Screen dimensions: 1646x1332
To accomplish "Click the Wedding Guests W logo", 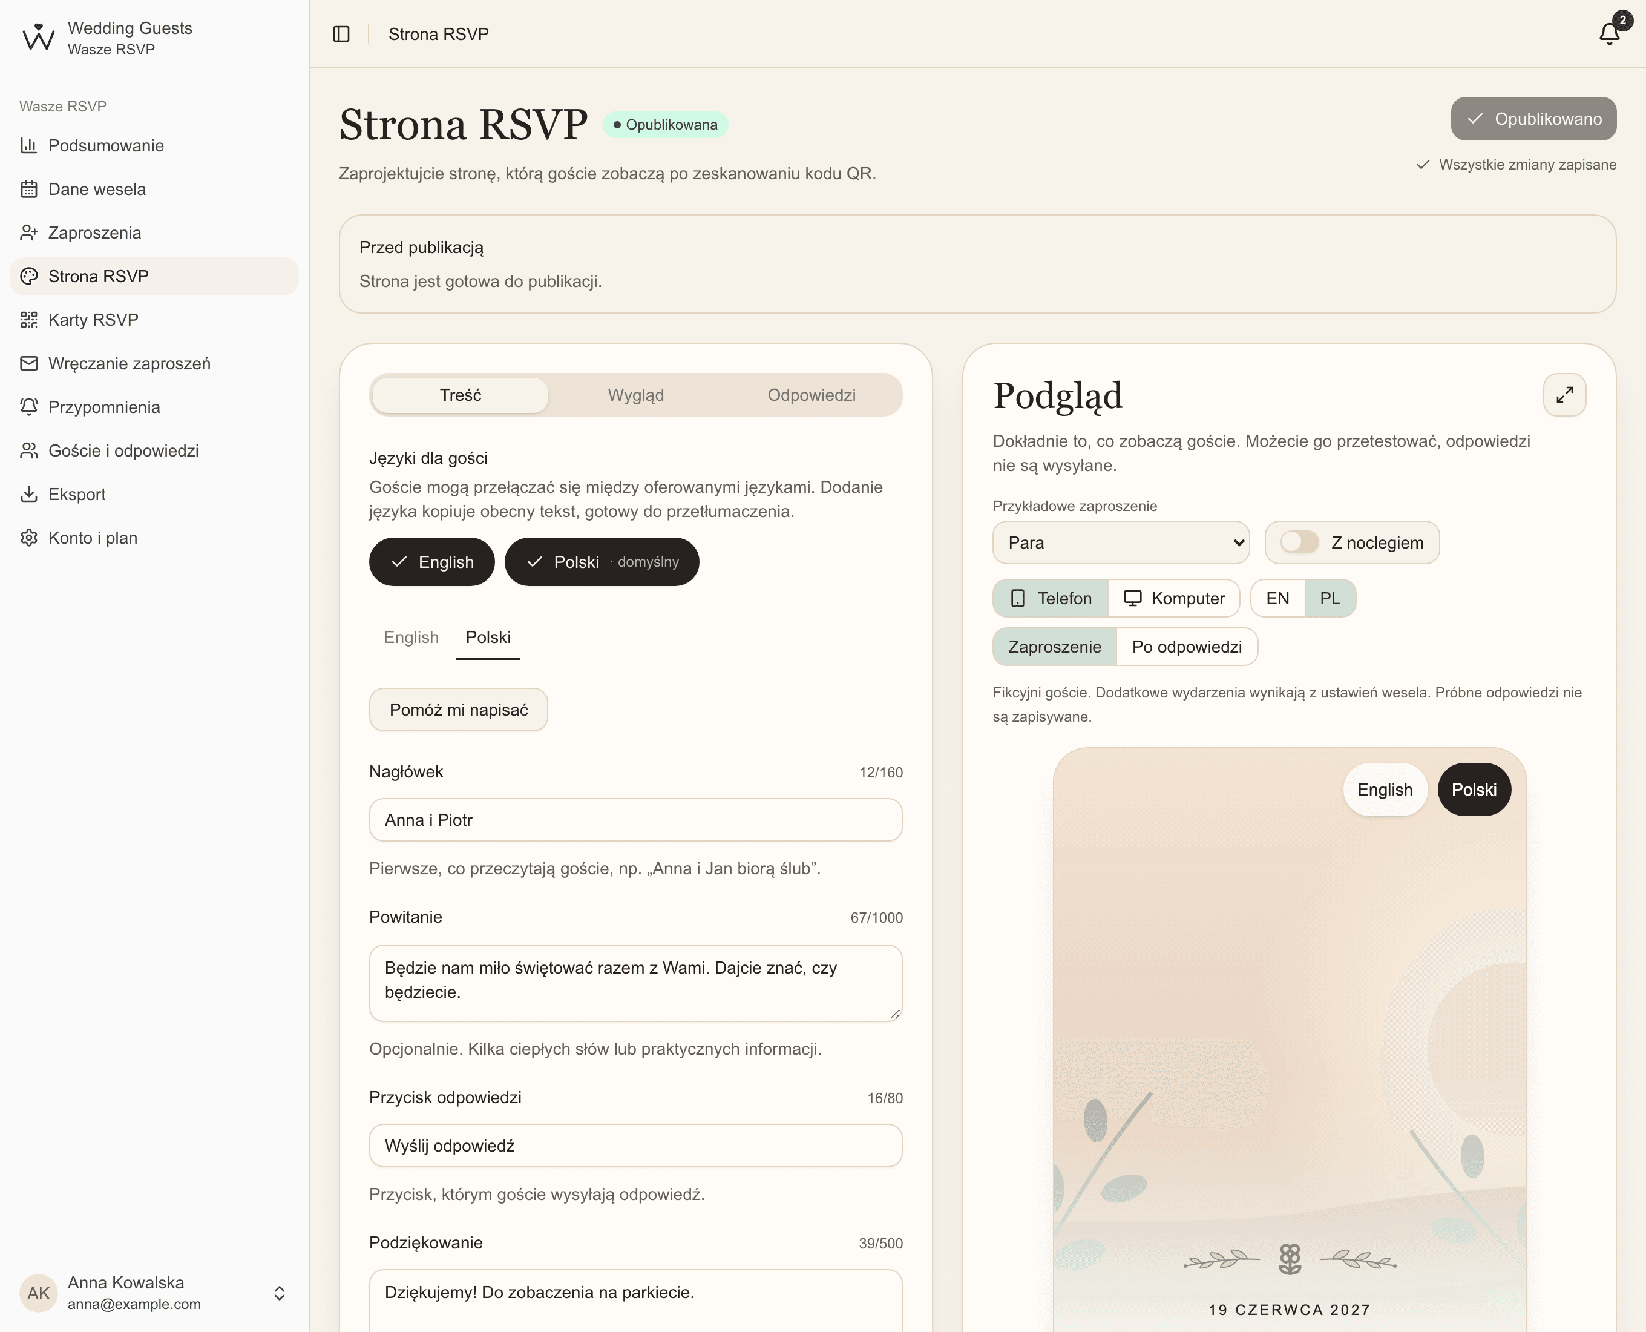I will point(38,38).
